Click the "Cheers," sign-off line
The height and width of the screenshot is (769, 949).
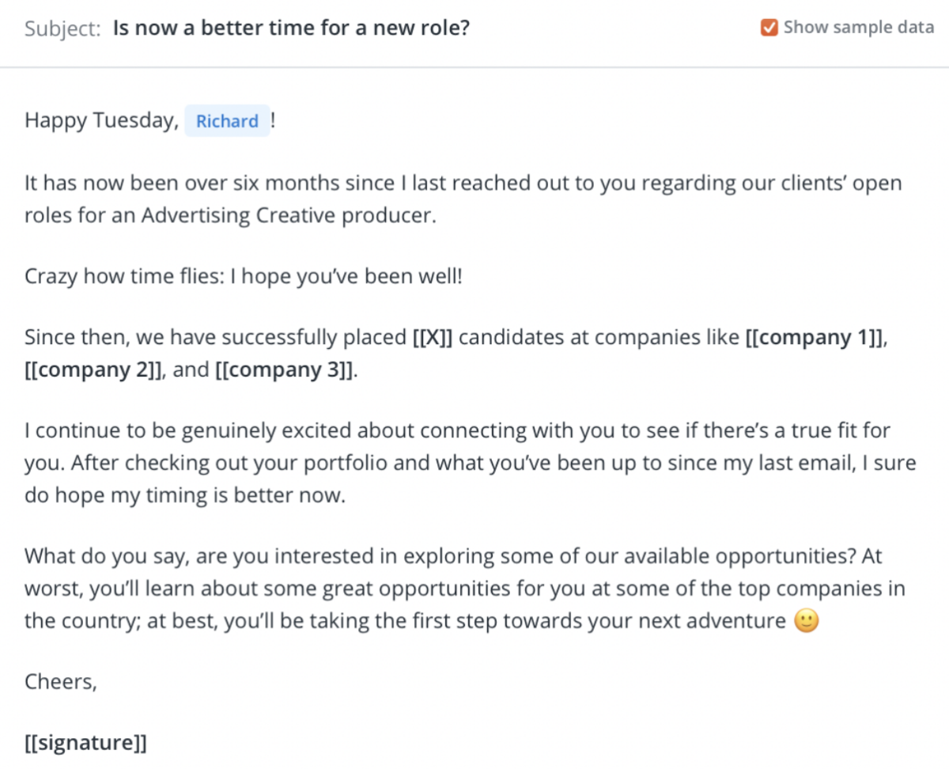(x=59, y=680)
